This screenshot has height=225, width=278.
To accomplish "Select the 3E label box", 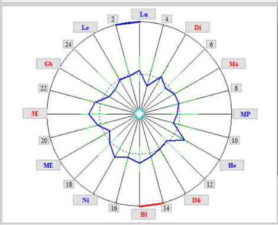I will point(35,113).
